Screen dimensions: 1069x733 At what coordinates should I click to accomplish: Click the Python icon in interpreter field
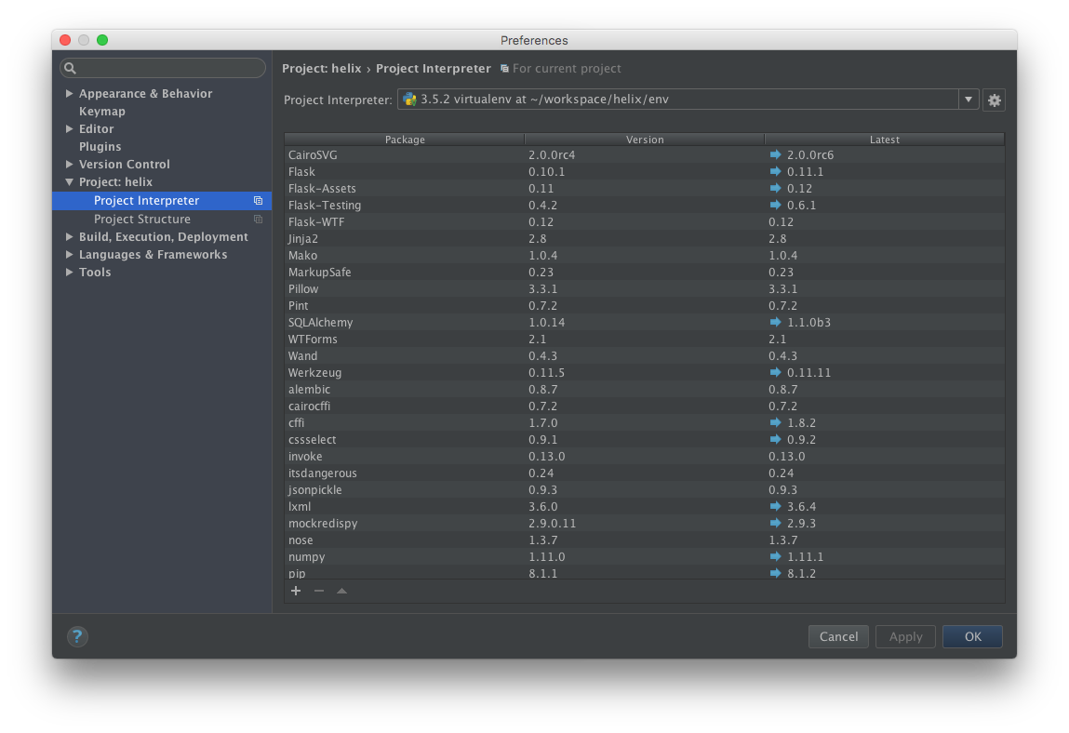pos(409,100)
